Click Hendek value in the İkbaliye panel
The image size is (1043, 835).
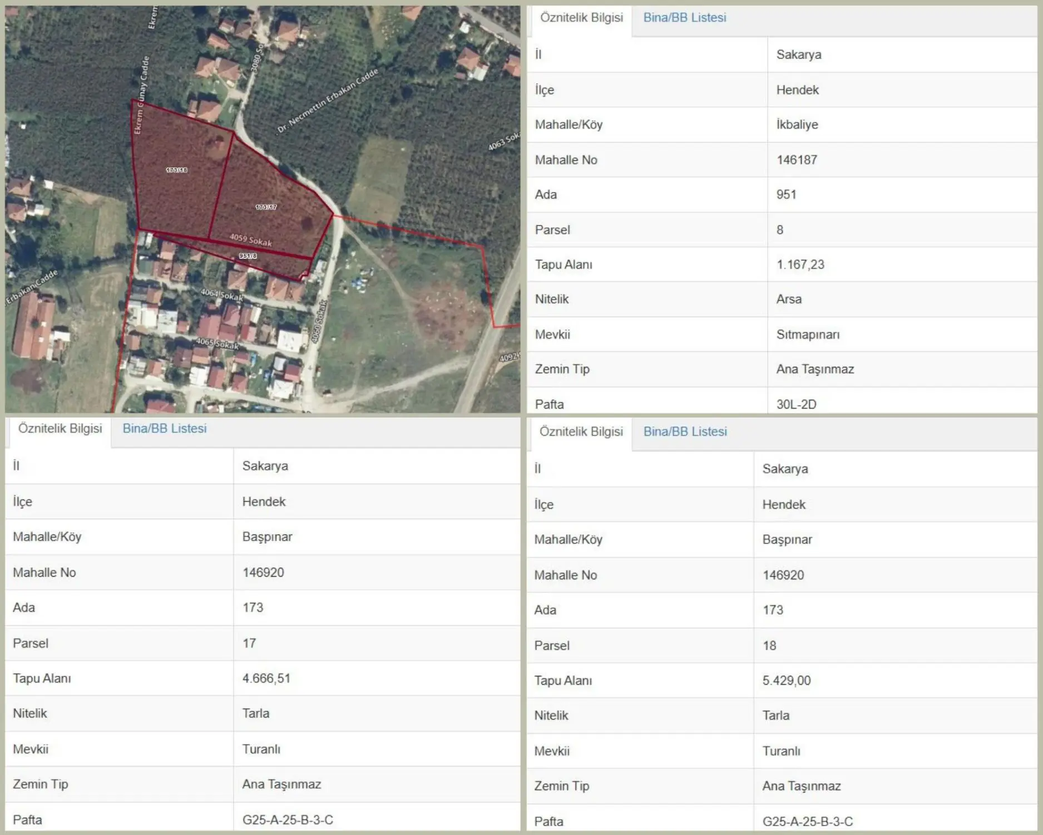coord(797,90)
